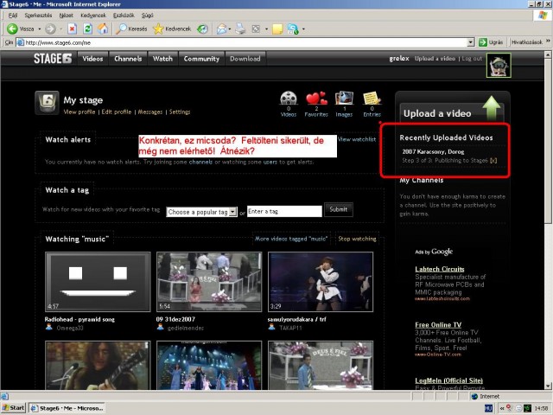Image resolution: width=553 pixels, height=415 pixels.
Task: Click the Images photo icon
Action: coord(344,99)
